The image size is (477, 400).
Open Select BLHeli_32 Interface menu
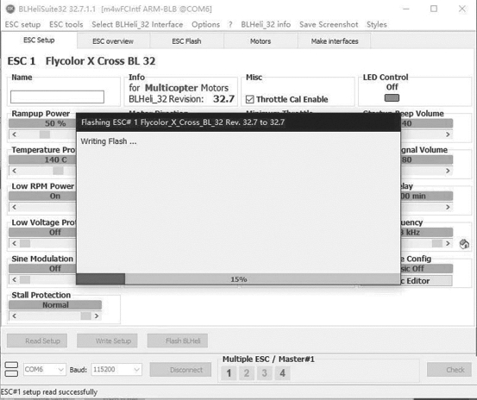coord(137,25)
